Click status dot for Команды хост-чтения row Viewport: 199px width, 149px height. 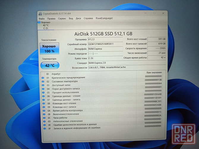pos(44,104)
